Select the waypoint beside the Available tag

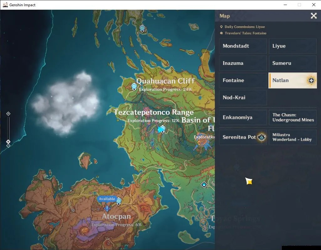coord(119,201)
